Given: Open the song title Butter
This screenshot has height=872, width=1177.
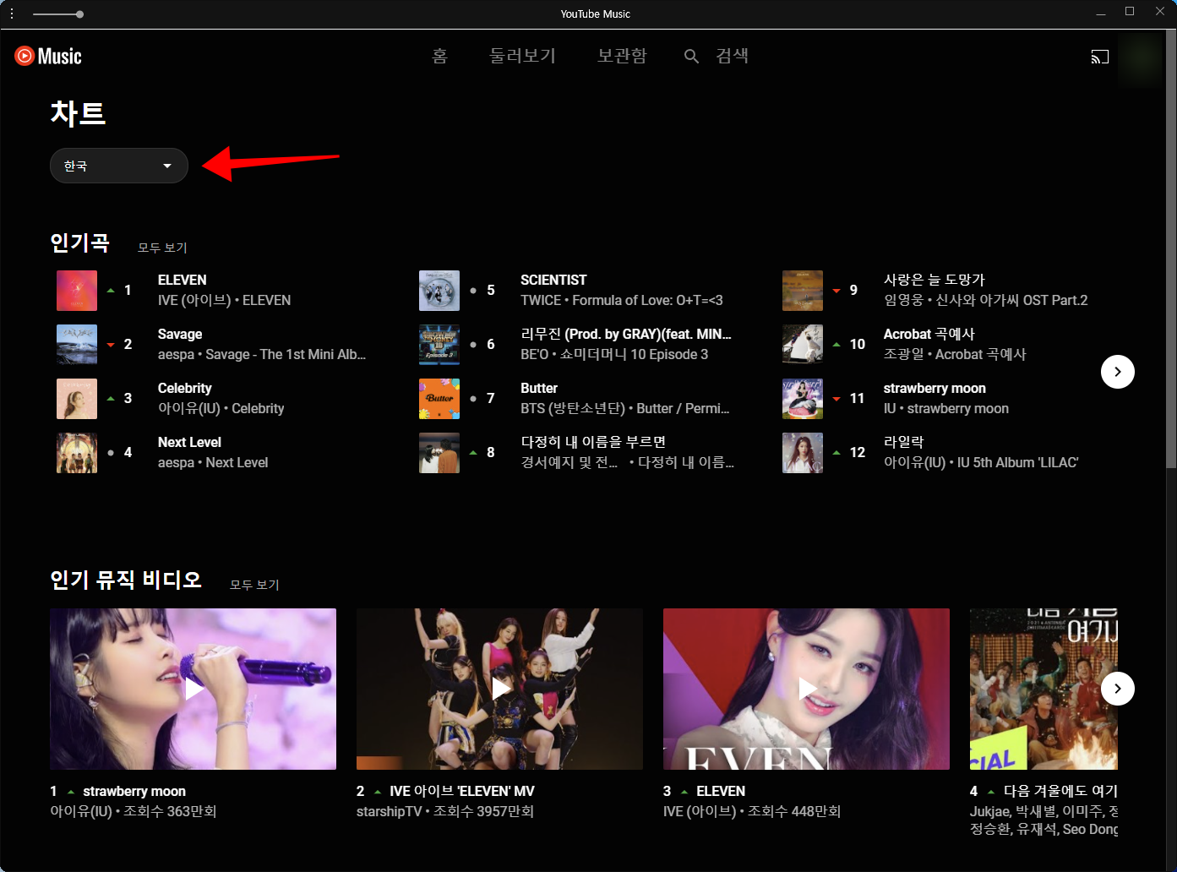Looking at the screenshot, I should [x=539, y=388].
